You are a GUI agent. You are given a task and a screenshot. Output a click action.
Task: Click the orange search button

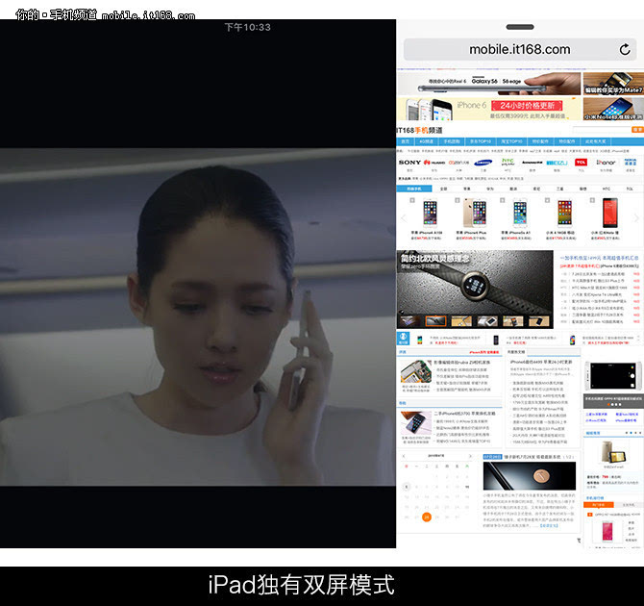(637, 130)
